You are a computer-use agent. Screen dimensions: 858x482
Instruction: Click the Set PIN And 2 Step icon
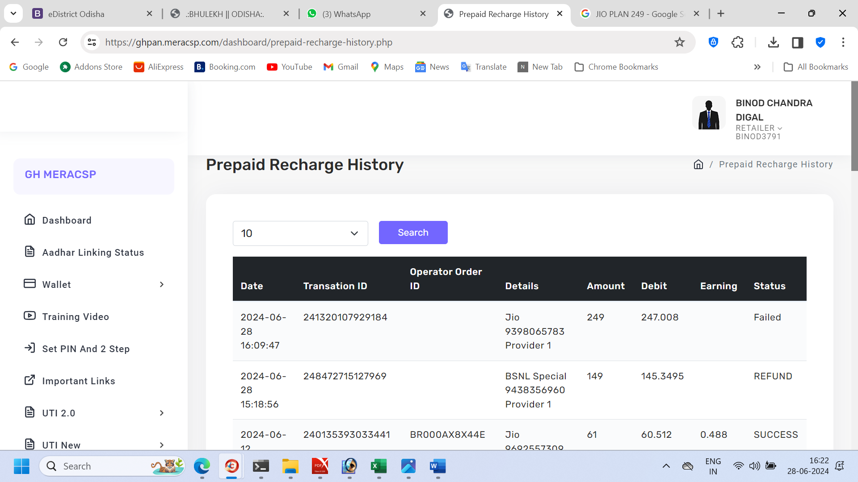[29, 348]
